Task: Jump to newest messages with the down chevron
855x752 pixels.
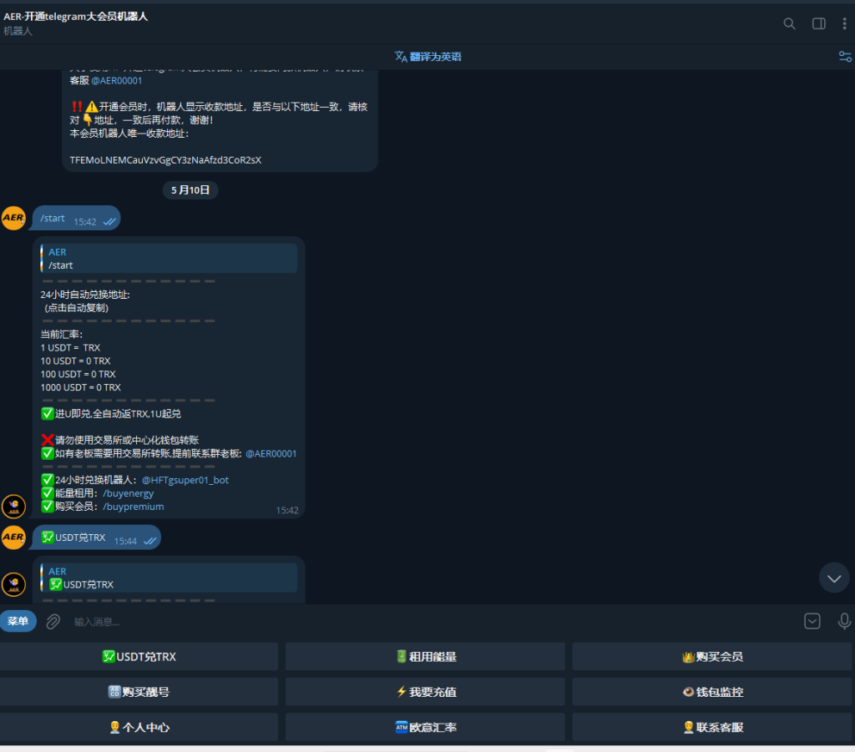Action: [833, 578]
